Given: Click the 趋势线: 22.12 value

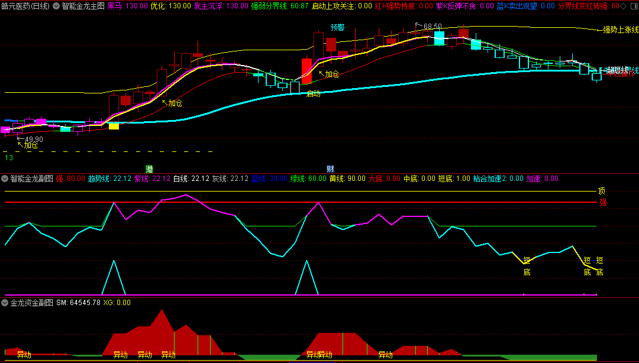Looking at the screenshot, I should point(109,179).
